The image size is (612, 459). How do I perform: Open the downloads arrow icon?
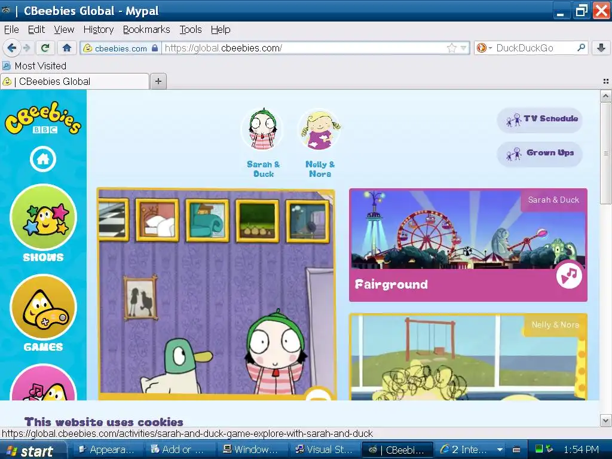pos(601,48)
